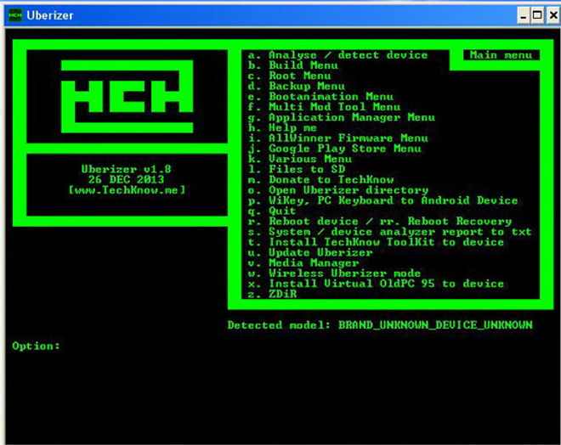Select 't. Install TechKnow ToolKit' entry

click(376, 242)
